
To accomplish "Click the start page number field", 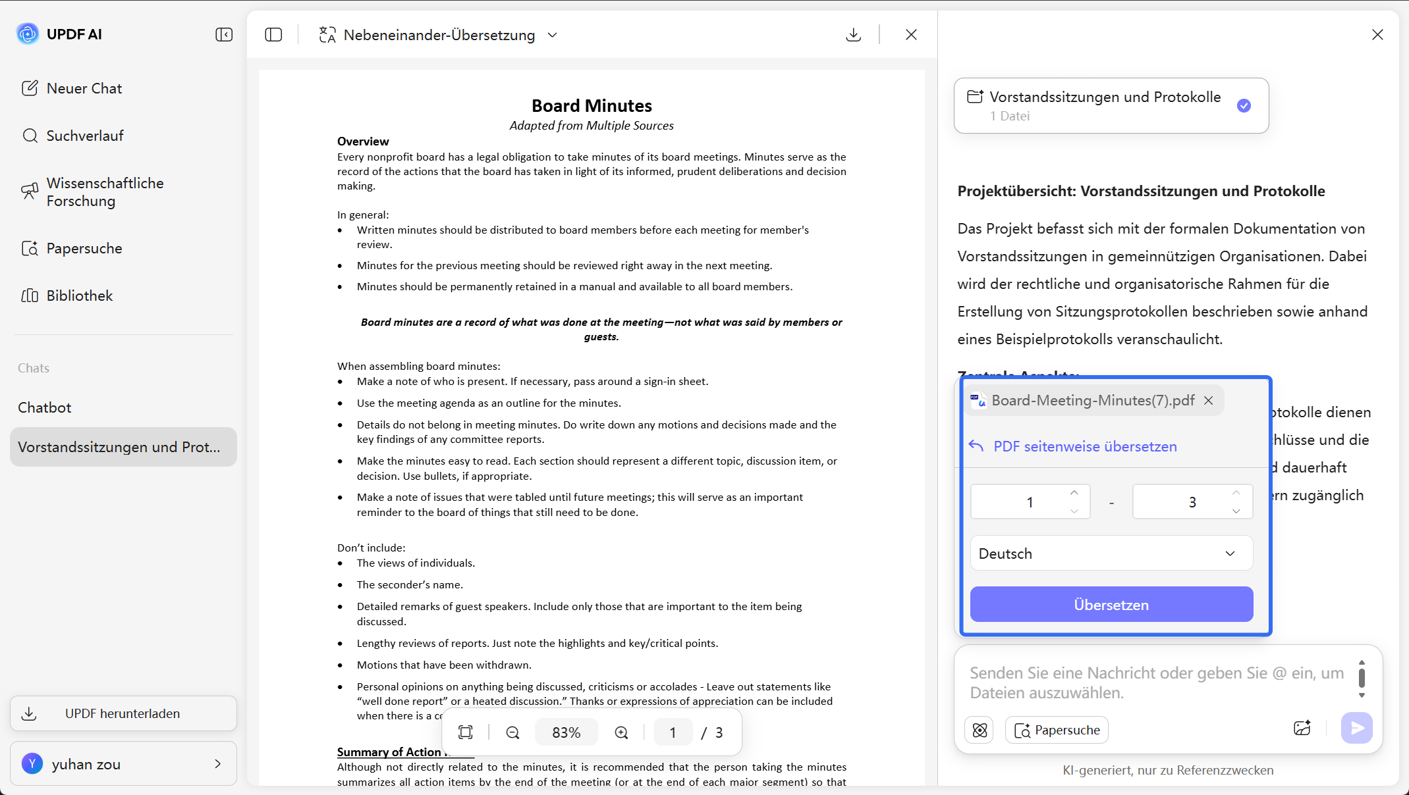I will click(x=1030, y=502).
